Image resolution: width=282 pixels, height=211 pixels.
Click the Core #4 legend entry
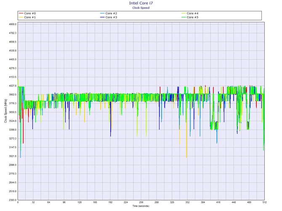(x=190, y=13)
